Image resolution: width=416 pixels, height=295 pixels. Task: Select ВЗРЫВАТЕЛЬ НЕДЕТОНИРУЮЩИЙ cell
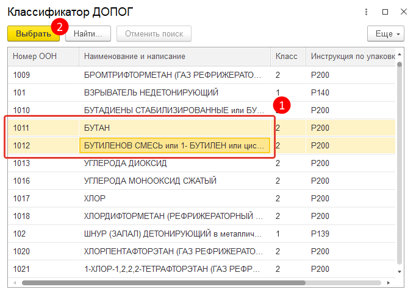(174, 92)
